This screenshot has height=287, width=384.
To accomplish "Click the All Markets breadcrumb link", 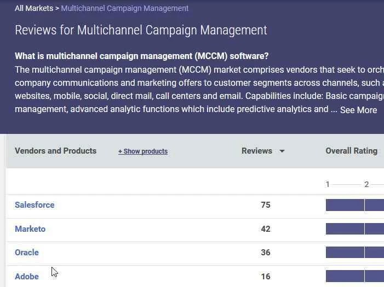I will point(33,8).
